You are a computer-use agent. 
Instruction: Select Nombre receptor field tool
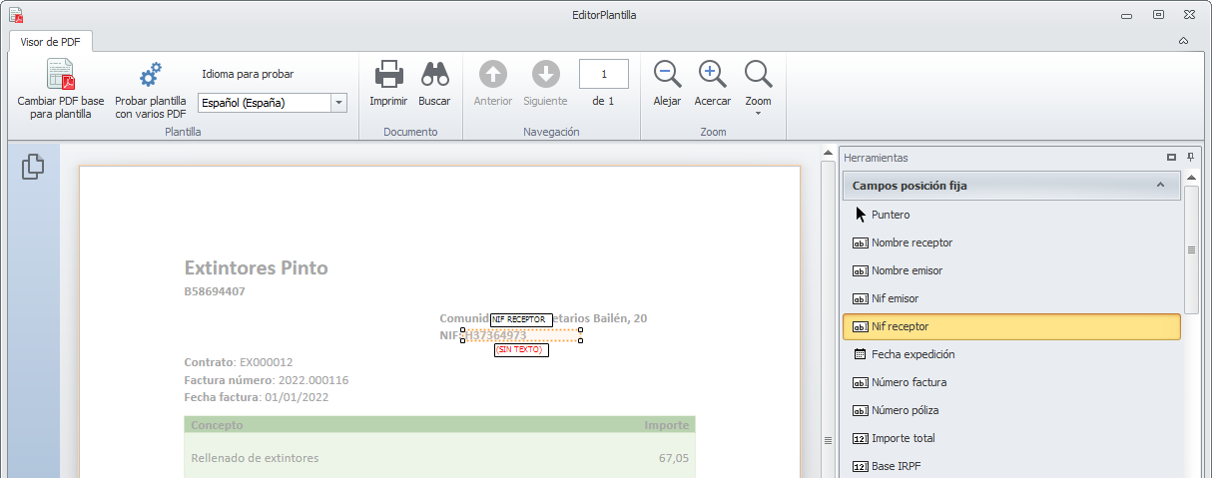[x=1011, y=242]
